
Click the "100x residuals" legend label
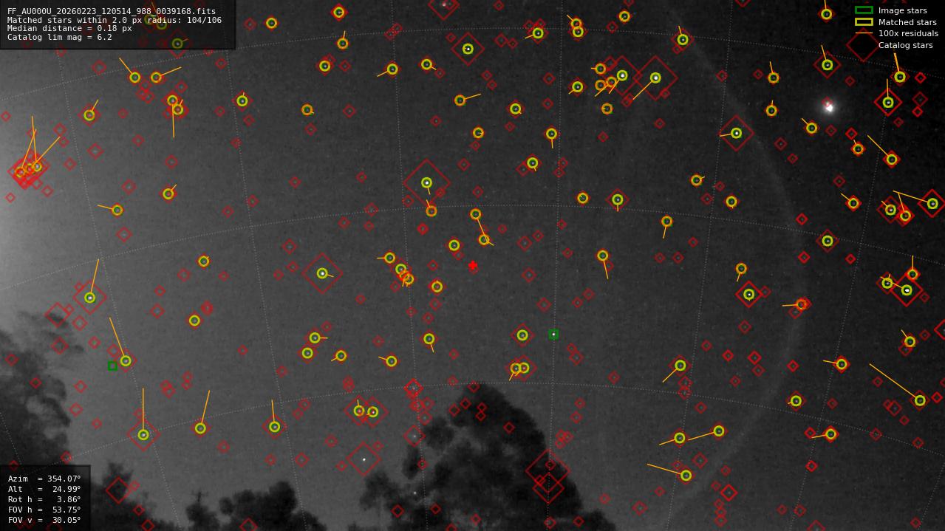click(908, 33)
